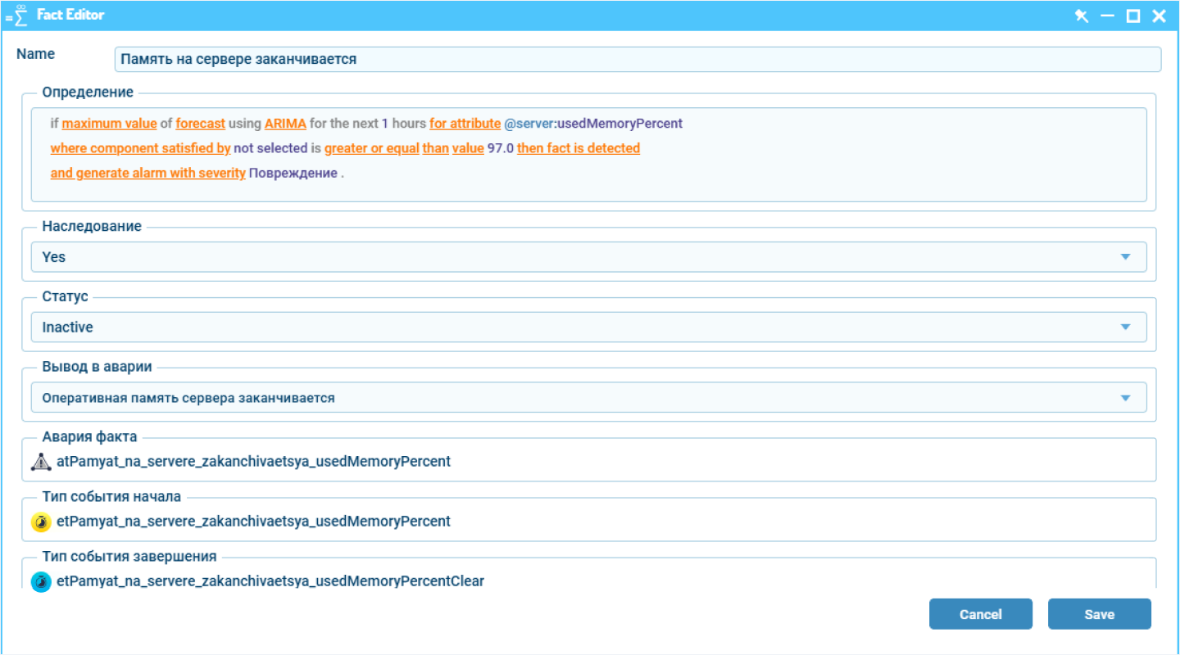This screenshot has height=655, width=1180.
Task: Click the yellow start event type icon
Action: 41,522
